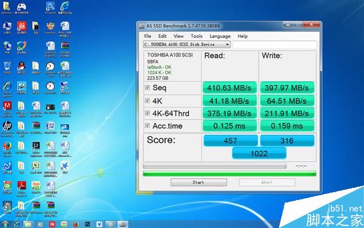Open the QQ penguin desktop icon
The height and width of the screenshot is (228, 364).
tap(21, 67)
